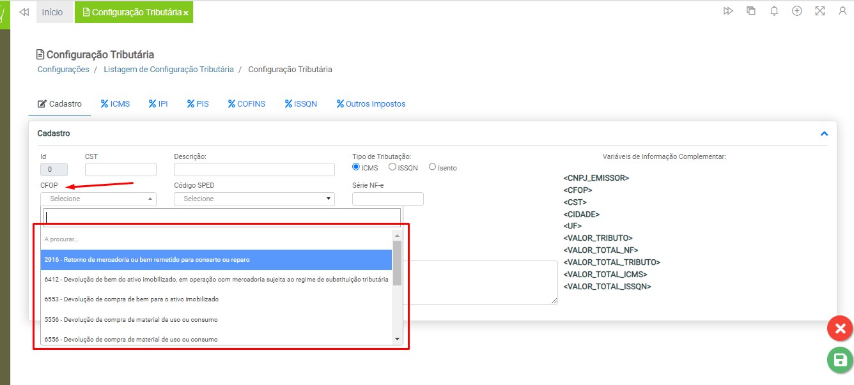Image resolution: width=854 pixels, height=385 pixels.
Task: Open the notifications bell
Action: click(x=774, y=11)
